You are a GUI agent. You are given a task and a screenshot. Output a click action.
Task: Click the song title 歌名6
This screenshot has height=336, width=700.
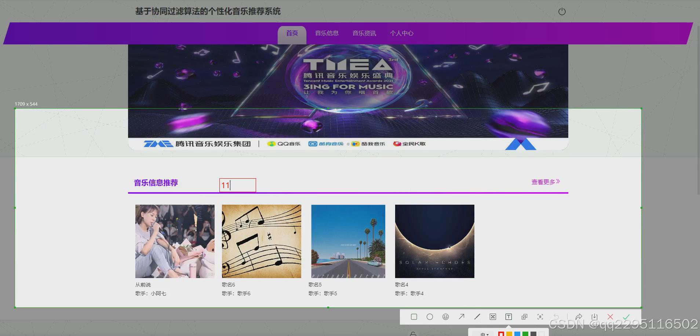click(x=229, y=285)
